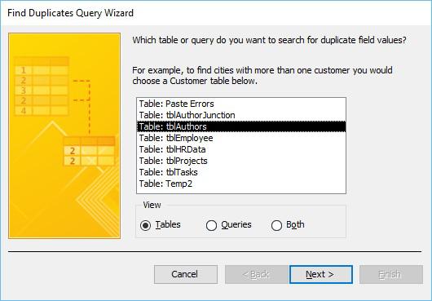Click the Find Duplicates Query Wizard title
Image resolution: width=432 pixels, height=301 pixels.
[71, 13]
